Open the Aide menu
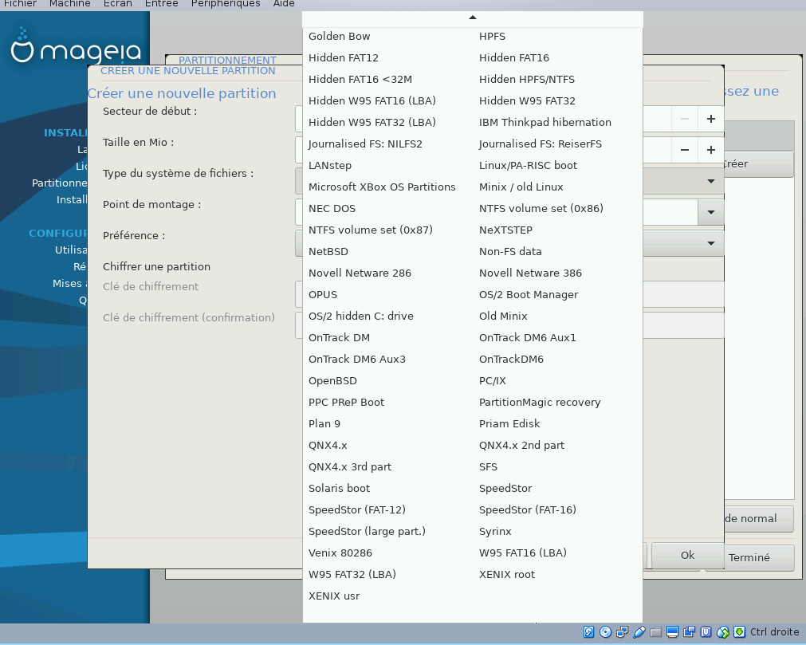 pos(284,4)
